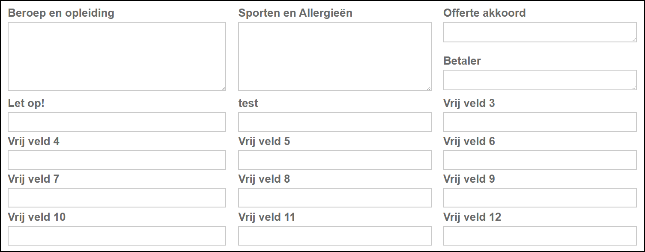Click the Vrij veld 8 input
Image resolution: width=645 pixels, height=252 pixels.
pos(334,198)
